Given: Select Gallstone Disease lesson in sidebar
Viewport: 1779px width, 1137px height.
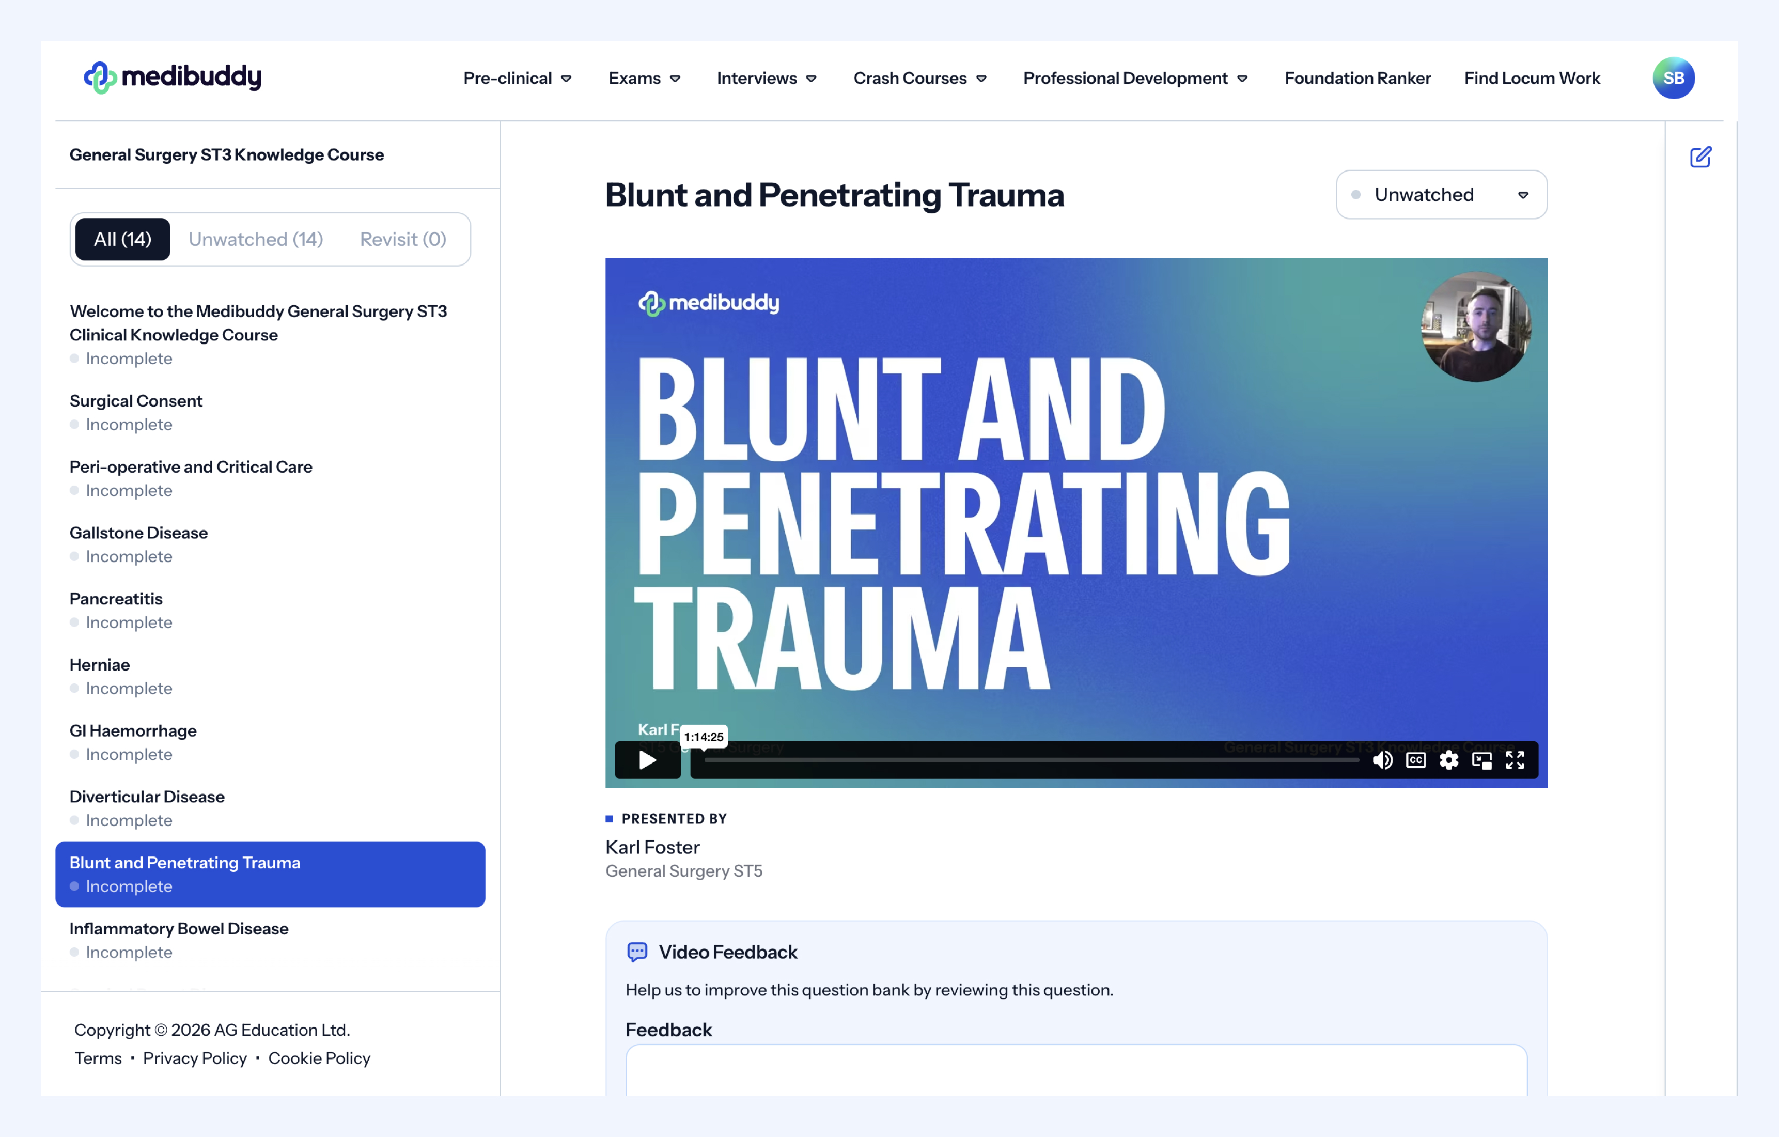Looking at the screenshot, I should tap(139, 533).
